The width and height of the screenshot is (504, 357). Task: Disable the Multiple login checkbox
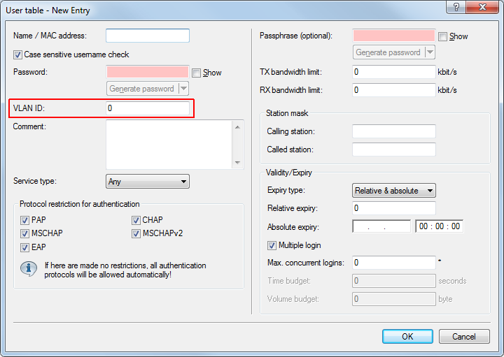272,246
